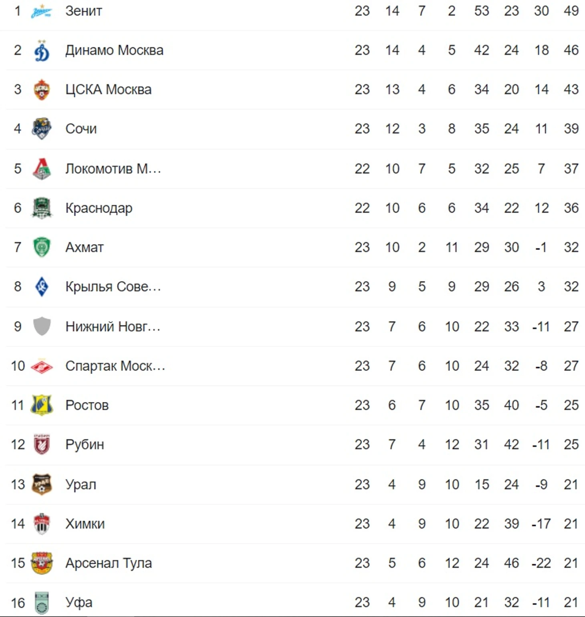Open the Урал team link
This screenshot has width=585, height=617.
[x=81, y=484]
